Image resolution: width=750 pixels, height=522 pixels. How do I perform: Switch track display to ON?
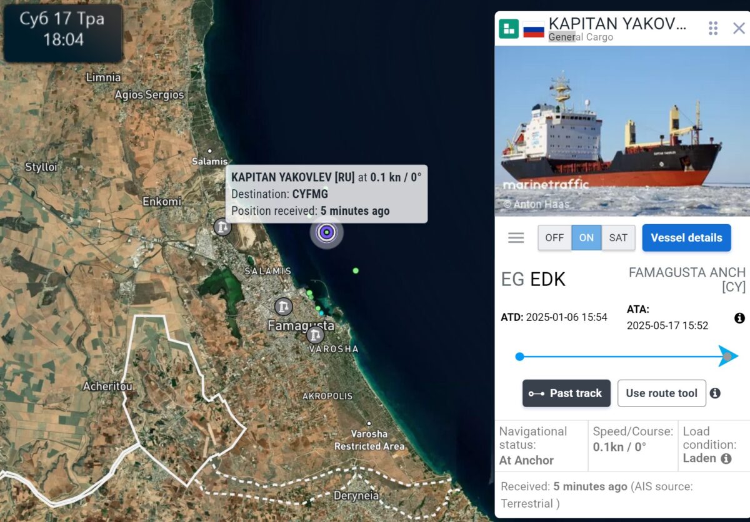coord(586,238)
